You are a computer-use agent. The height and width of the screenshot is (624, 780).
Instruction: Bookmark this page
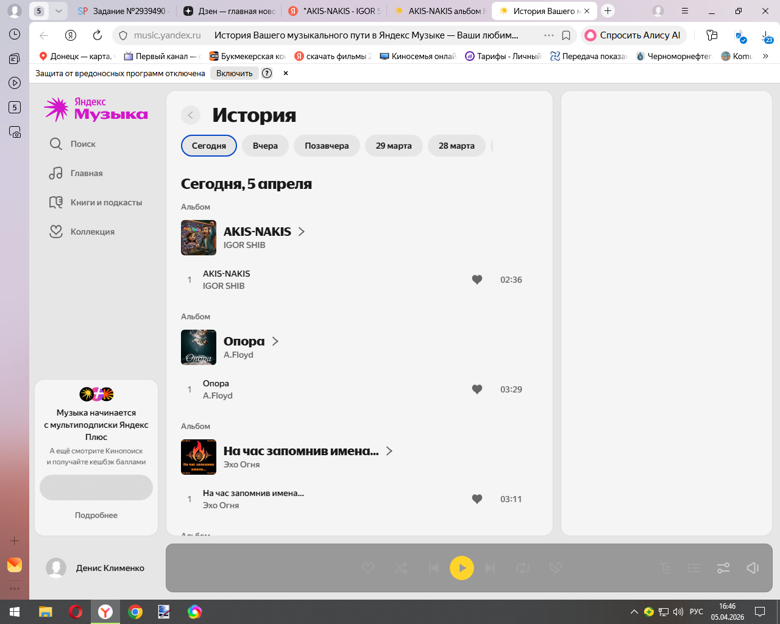(x=566, y=35)
